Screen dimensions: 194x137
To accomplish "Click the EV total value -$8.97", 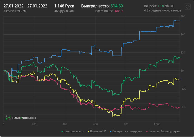I will pos(118,11).
